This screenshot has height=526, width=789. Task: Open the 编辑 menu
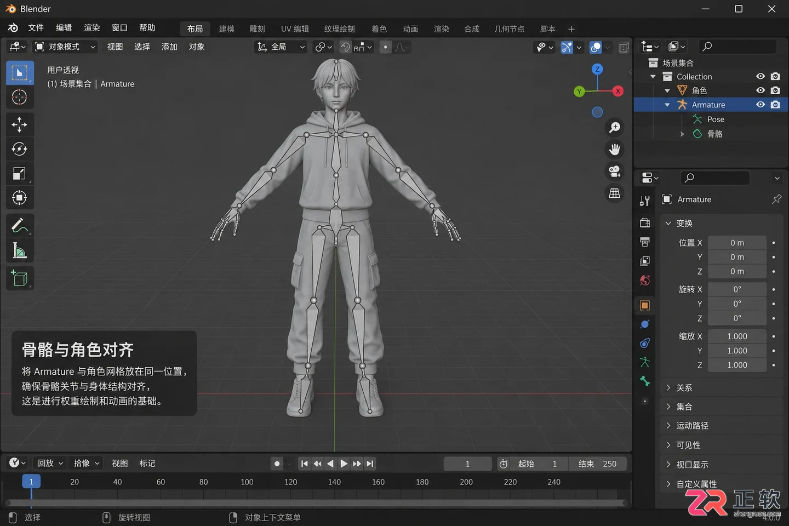(64, 28)
